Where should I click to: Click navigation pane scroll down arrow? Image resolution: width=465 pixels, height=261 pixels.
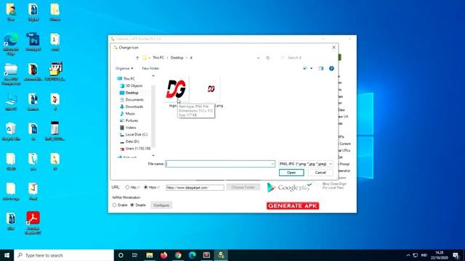click(x=153, y=155)
